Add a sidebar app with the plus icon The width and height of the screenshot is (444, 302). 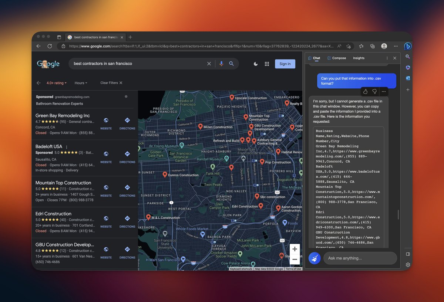tap(408, 90)
